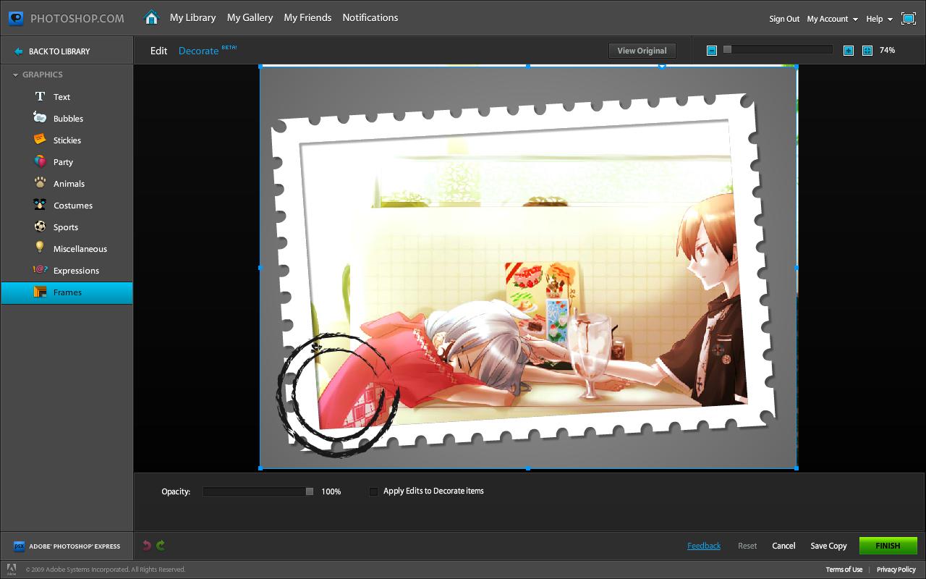This screenshot has height=579, width=926.
Task: Open My Friends
Action: click(x=307, y=17)
